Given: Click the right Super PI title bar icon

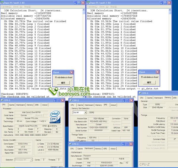Looking at the screenshot, I should (88, 3).
